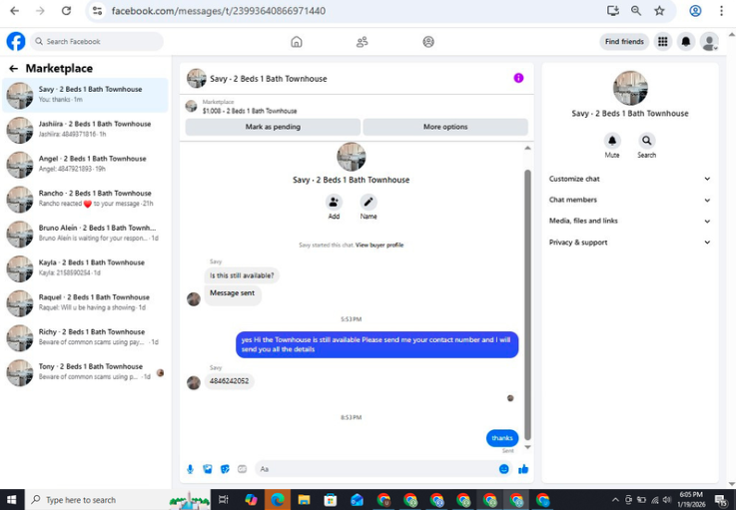Viewport: 736px width, 510px height.
Task: Click chat scroll up arrow
Action: point(527,149)
